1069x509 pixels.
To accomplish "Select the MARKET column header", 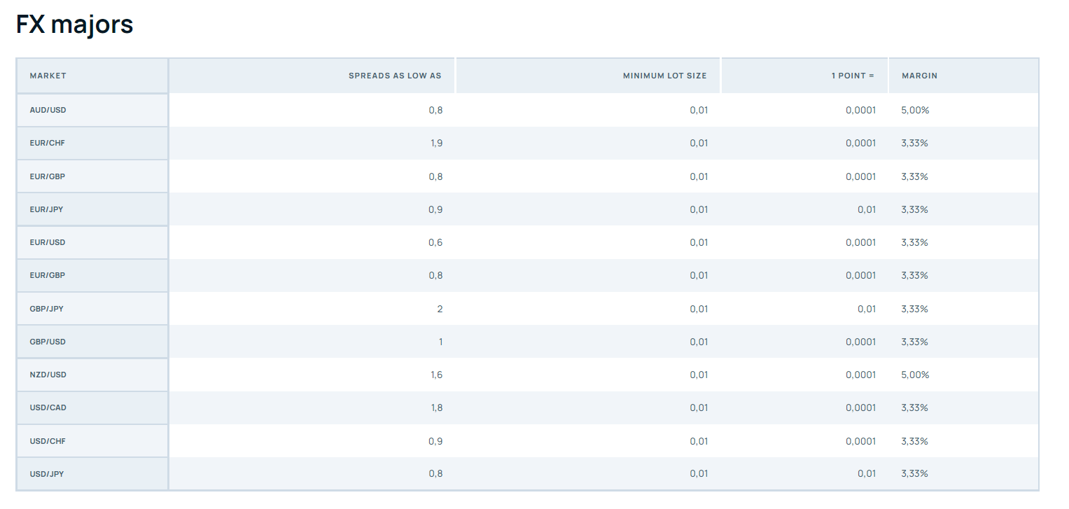I will pos(48,76).
